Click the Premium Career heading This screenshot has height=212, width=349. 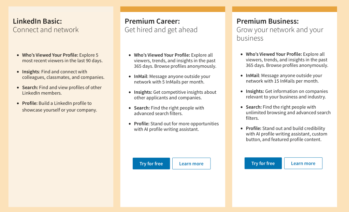pyautogui.click(x=152, y=21)
